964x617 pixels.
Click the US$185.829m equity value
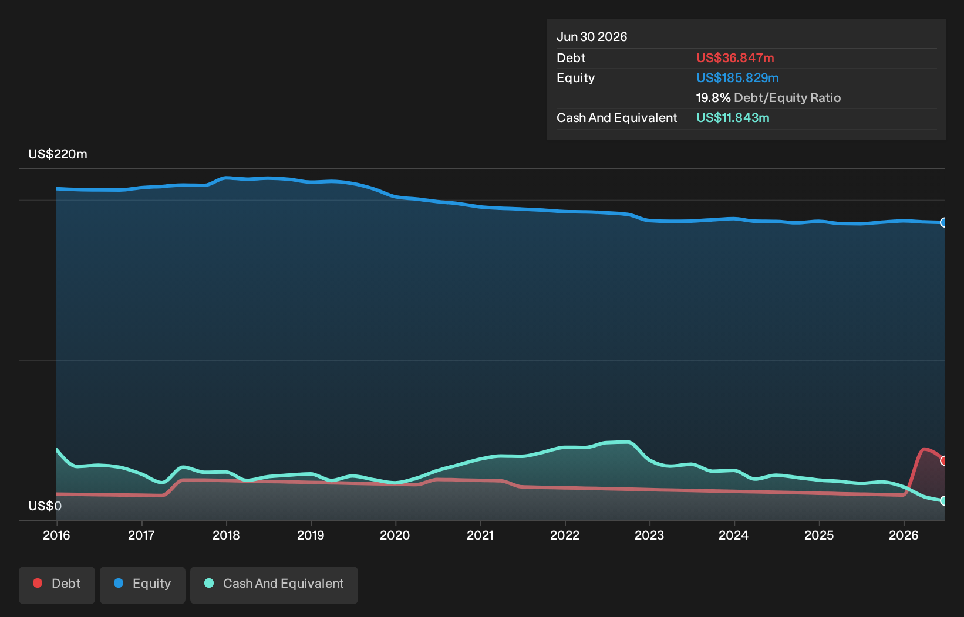point(737,78)
